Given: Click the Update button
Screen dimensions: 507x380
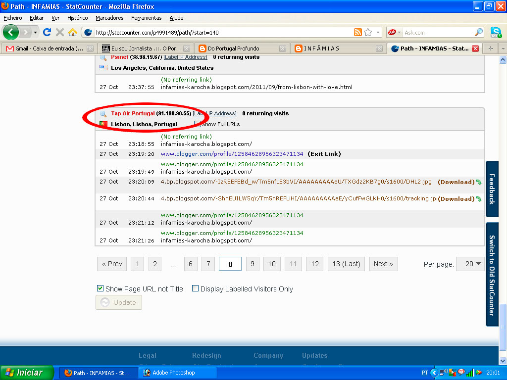Looking at the screenshot, I should coord(119,302).
